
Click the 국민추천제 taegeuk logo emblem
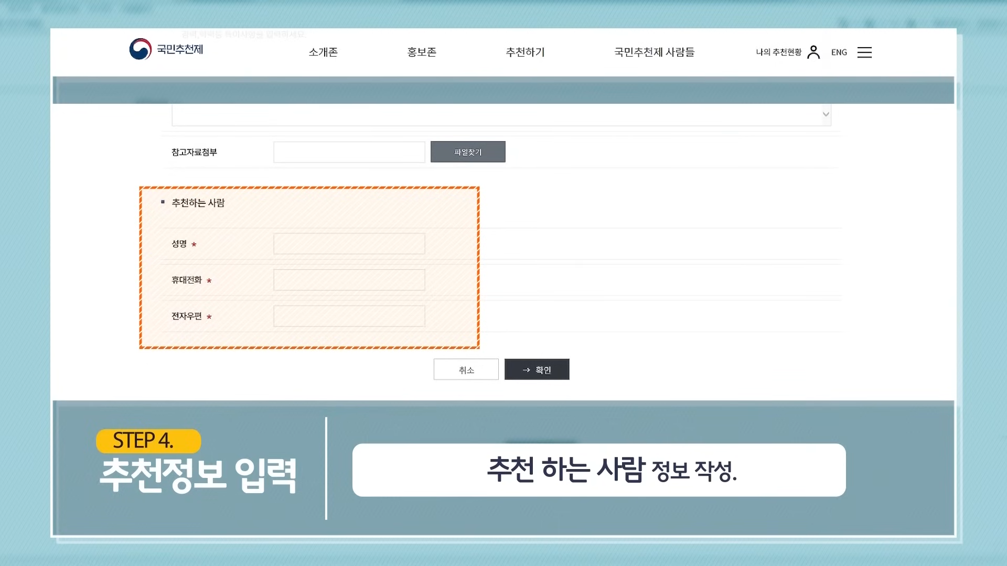pos(140,49)
